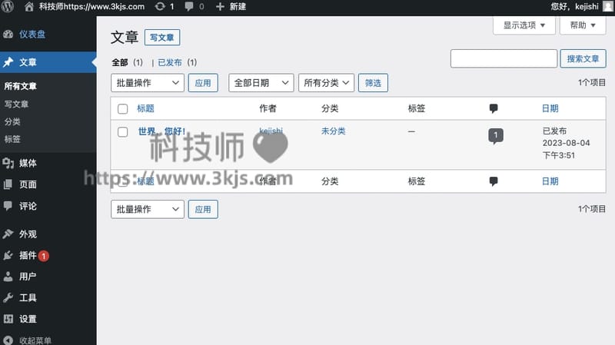Click the 评论 comment bubble sidebar icon

pos(8,206)
